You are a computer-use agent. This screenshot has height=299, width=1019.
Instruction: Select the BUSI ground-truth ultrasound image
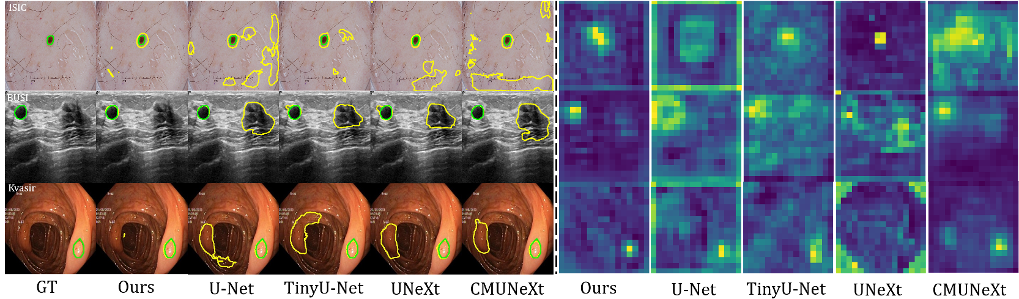[51, 137]
